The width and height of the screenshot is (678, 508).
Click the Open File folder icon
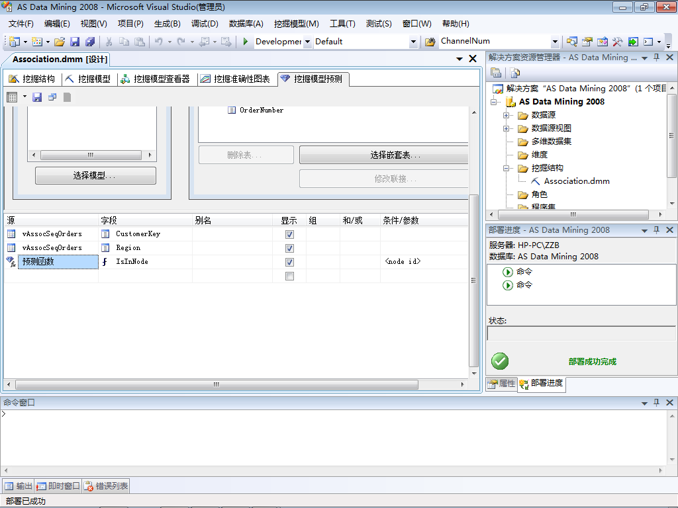tap(60, 42)
